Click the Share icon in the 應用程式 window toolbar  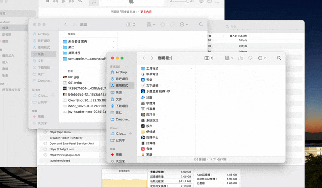240,58
